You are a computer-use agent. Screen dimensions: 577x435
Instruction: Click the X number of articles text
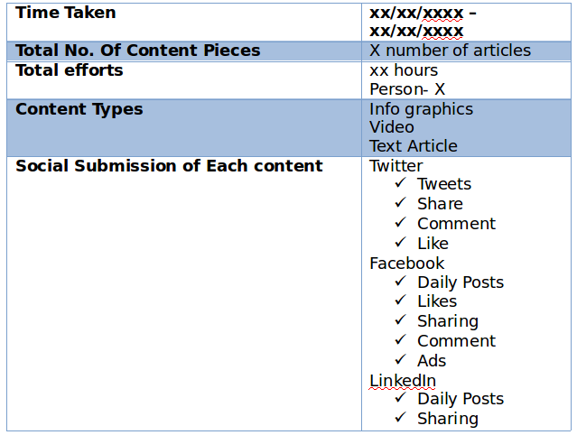click(x=450, y=51)
